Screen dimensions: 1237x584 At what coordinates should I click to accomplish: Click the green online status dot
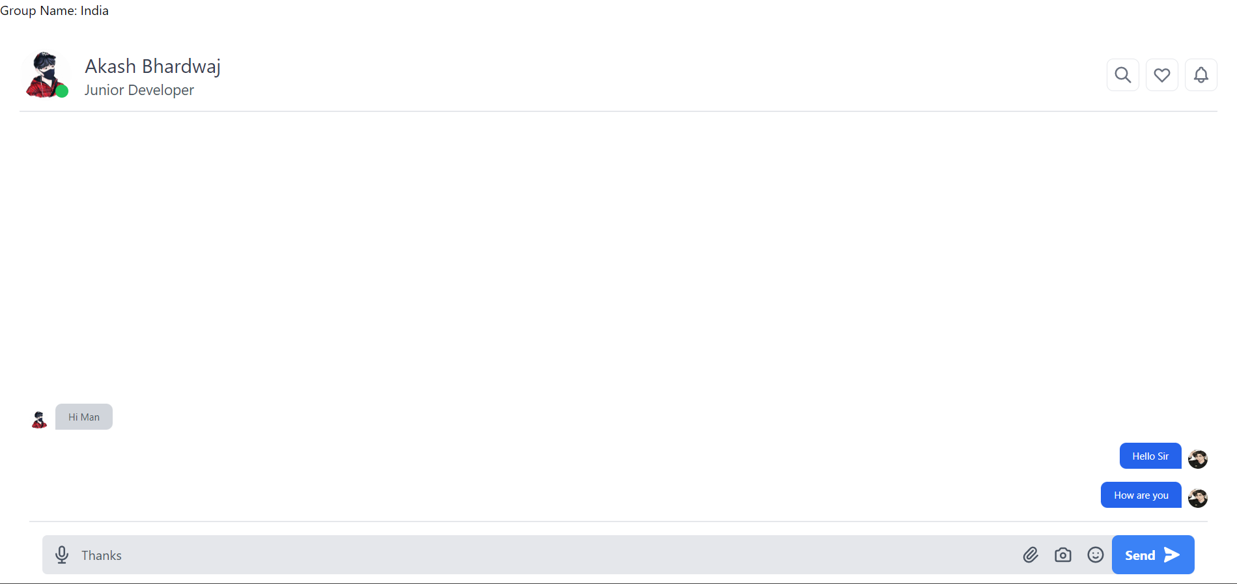point(62,91)
